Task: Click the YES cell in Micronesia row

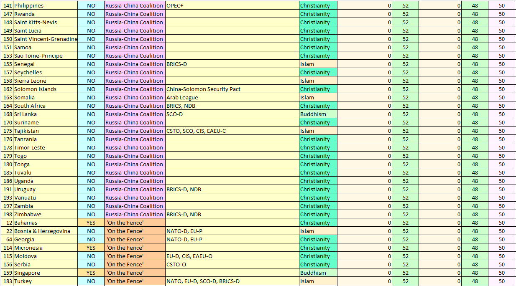Action: tap(91, 248)
